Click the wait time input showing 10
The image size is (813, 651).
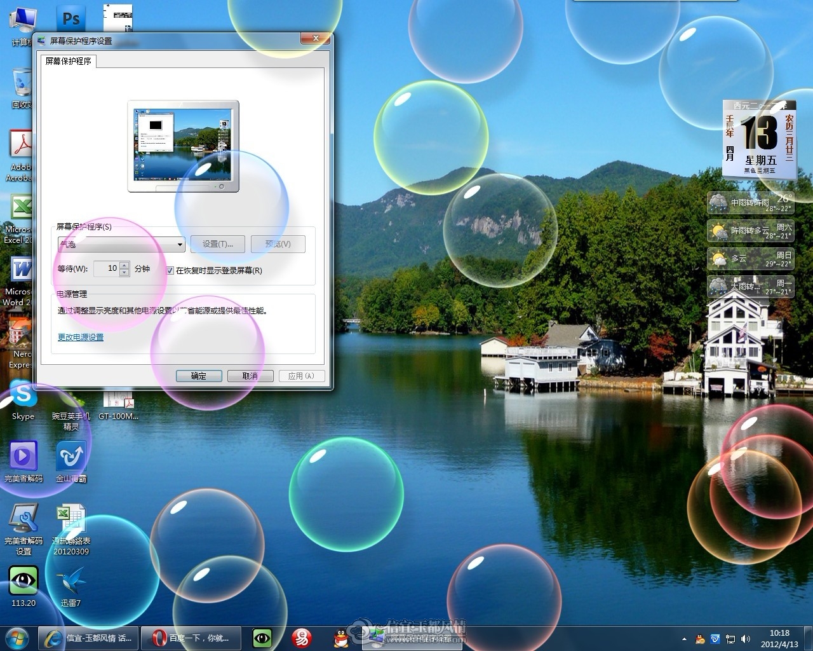pos(107,269)
